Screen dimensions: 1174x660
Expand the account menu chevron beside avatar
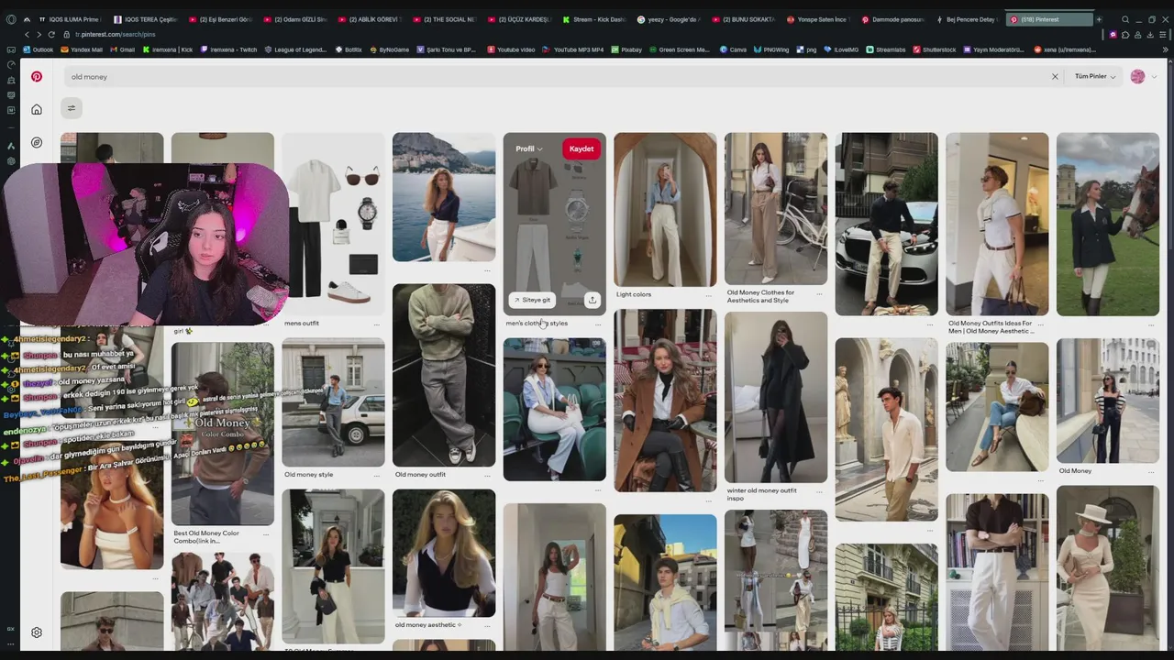tap(1154, 77)
